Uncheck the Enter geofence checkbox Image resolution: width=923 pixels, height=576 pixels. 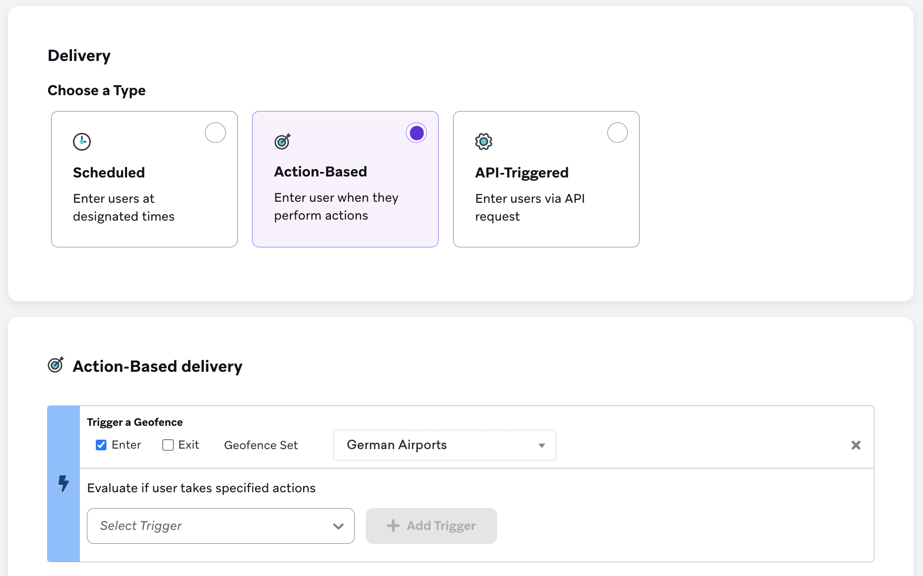[101, 445]
